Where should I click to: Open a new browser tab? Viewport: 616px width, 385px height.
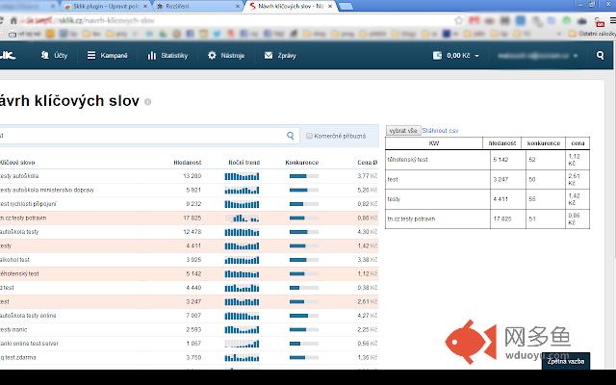coord(346,7)
